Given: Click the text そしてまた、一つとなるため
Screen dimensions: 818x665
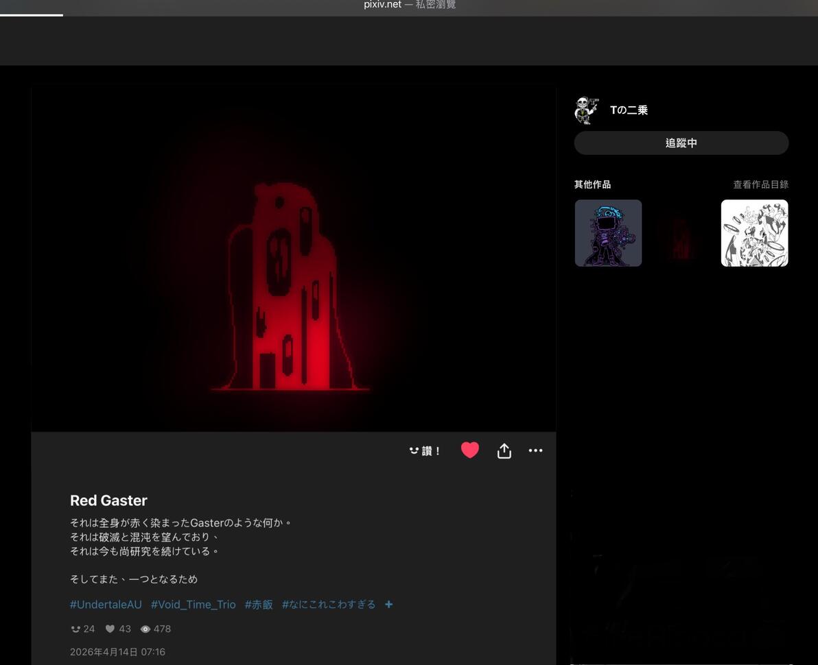Looking at the screenshot, I should (x=134, y=579).
